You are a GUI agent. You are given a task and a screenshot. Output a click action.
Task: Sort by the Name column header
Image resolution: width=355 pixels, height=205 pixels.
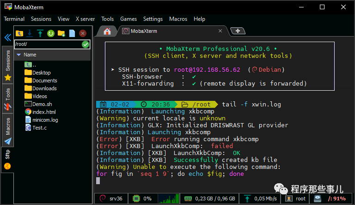pyautogui.click(x=52, y=55)
